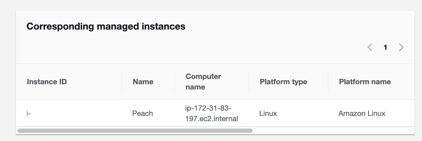Click the Platform name column header
422x141 pixels.
tap(365, 82)
